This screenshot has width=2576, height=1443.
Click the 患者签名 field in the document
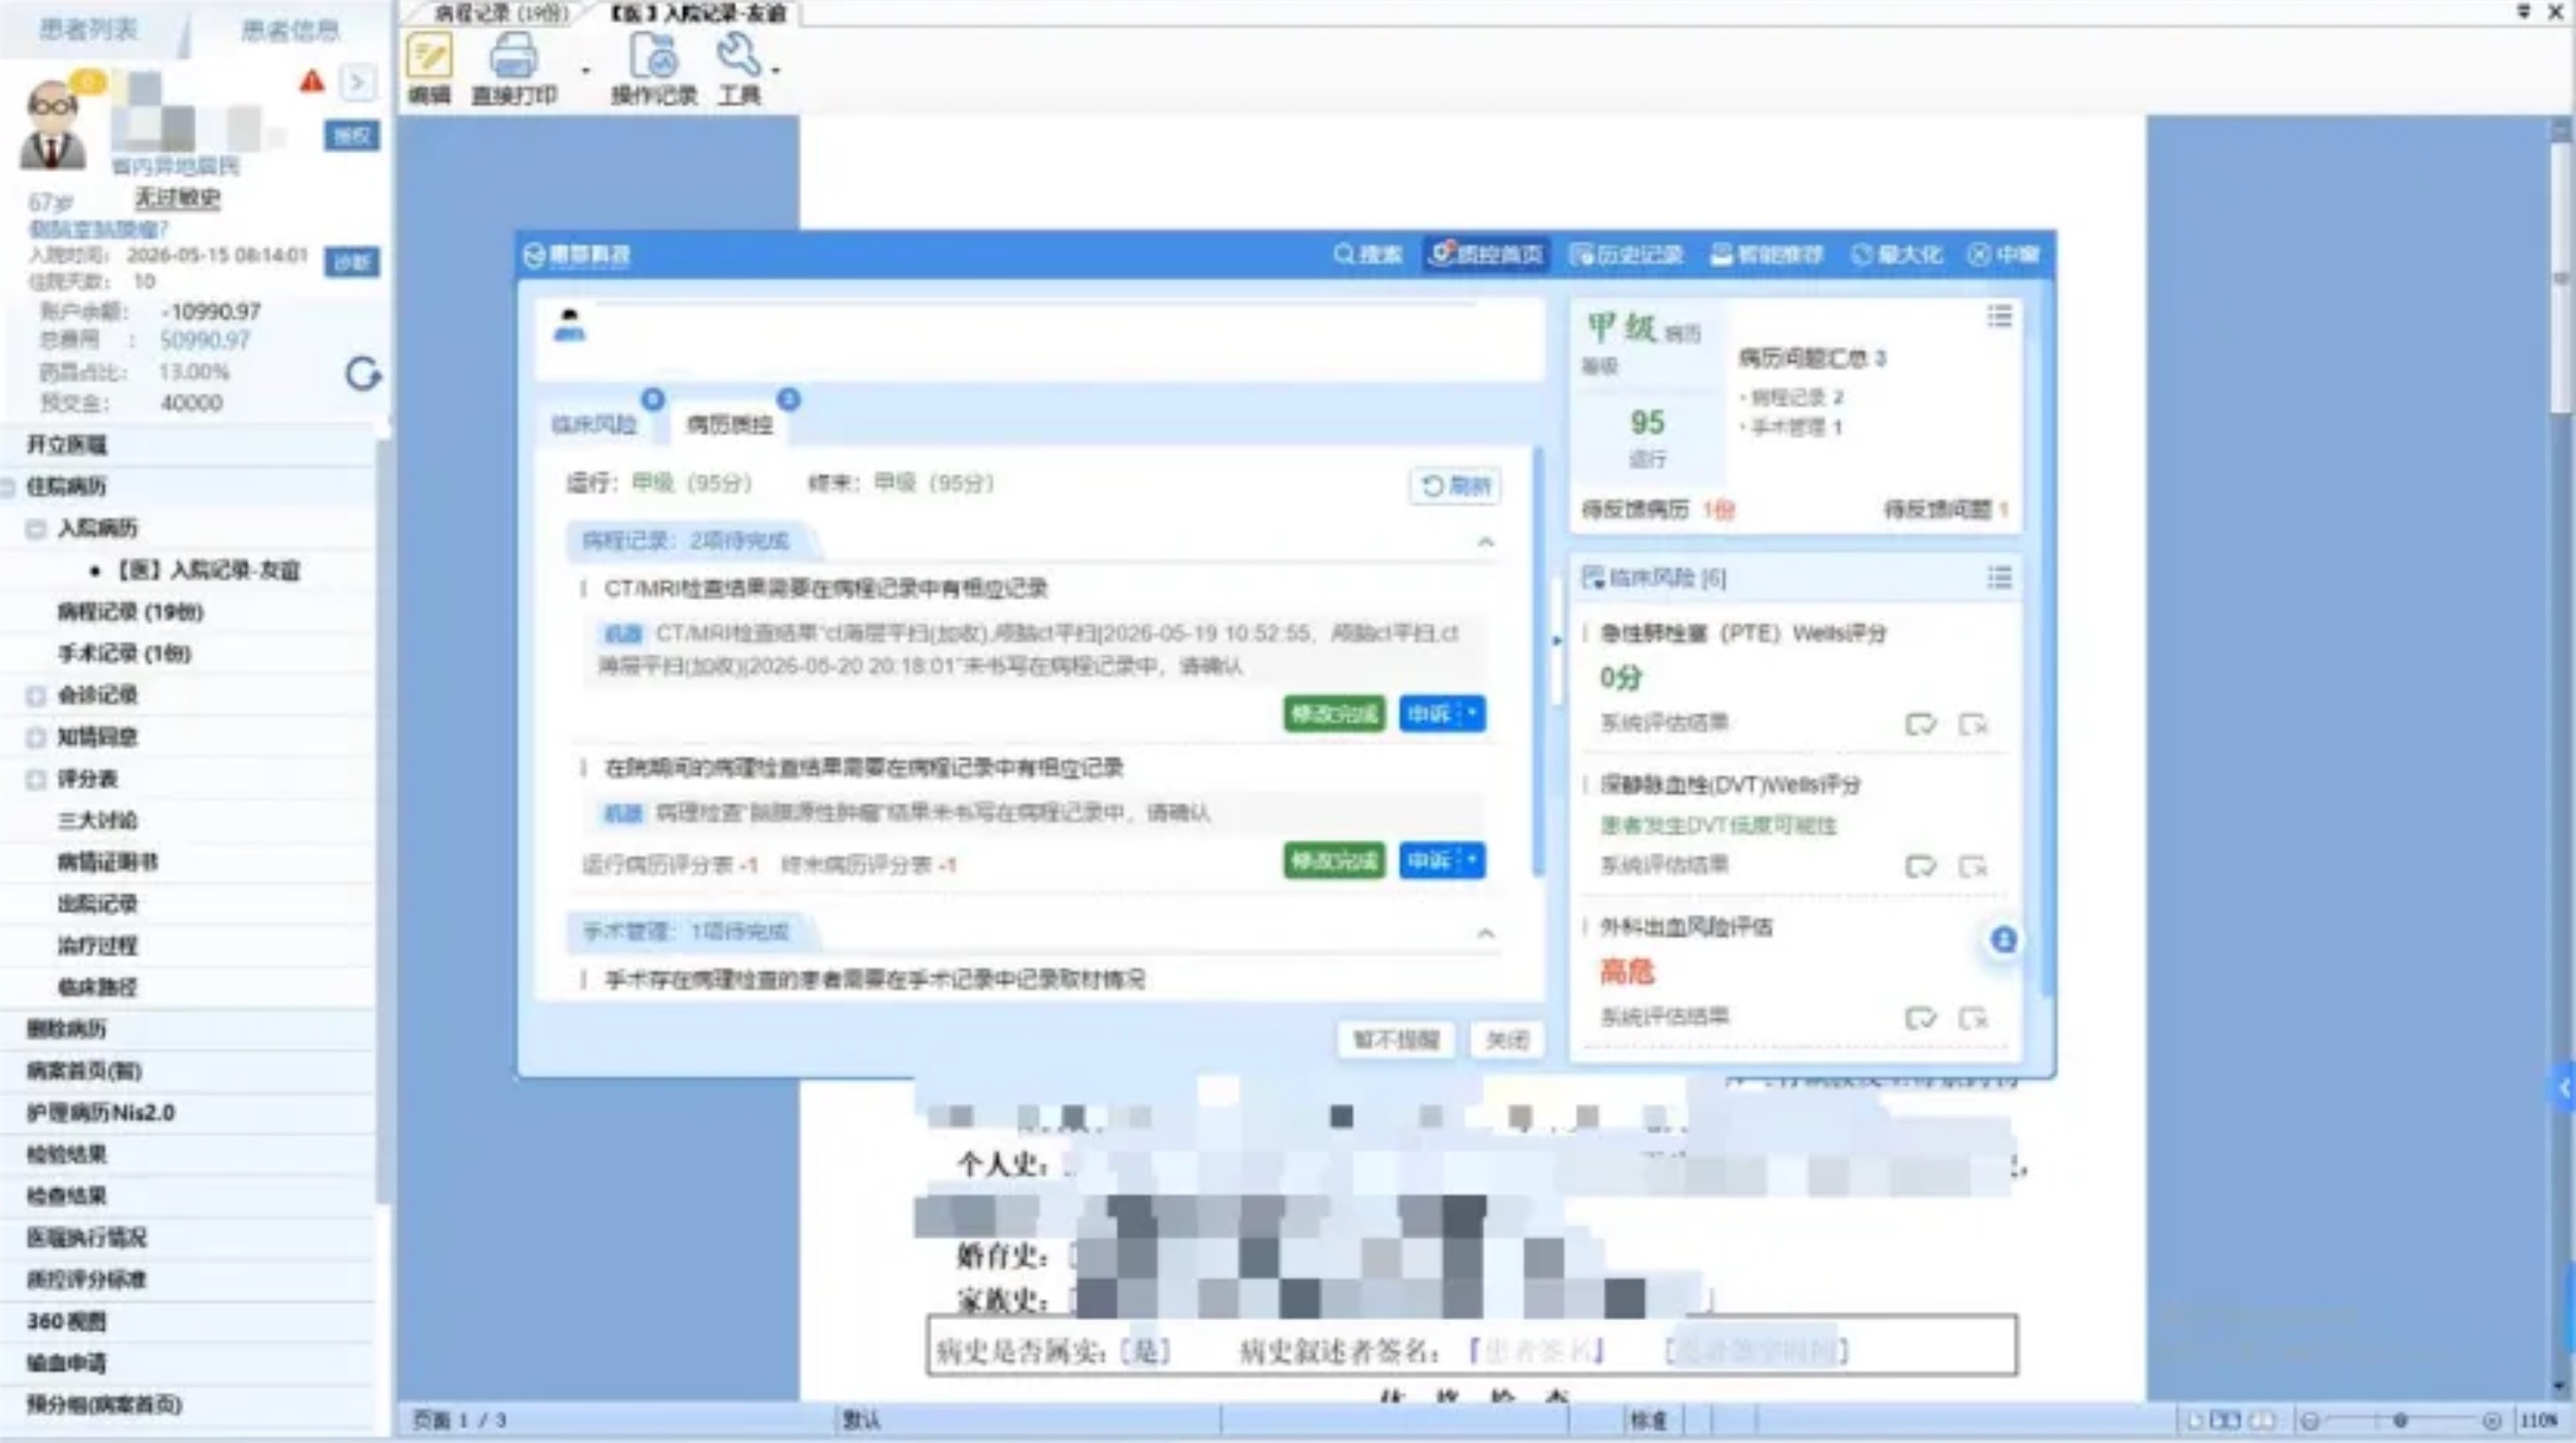pos(1538,1351)
